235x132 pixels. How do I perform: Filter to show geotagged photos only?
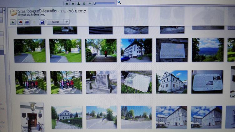(x=90, y=3)
